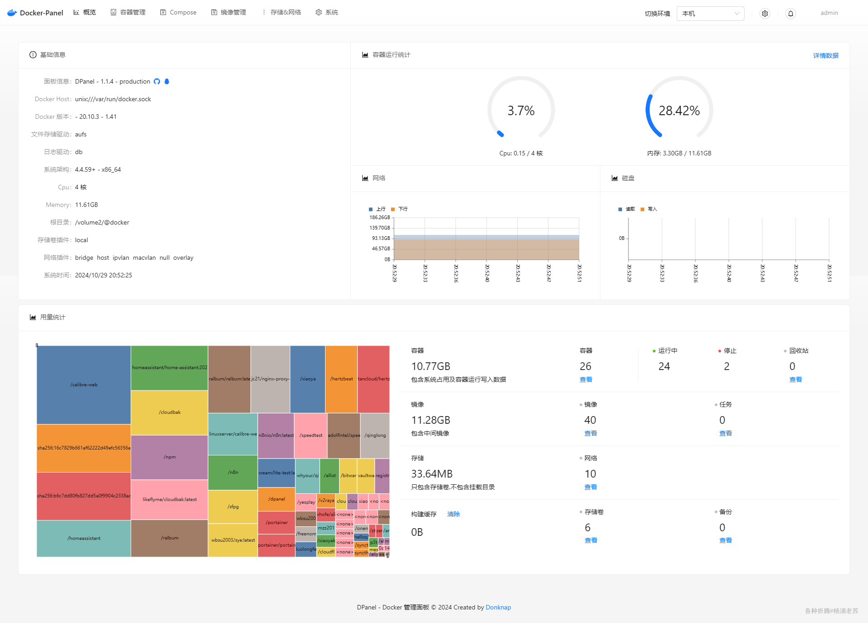The image size is (868, 623).
Task: Click the blue bell icon next to production
Action: click(x=167, y=81)
